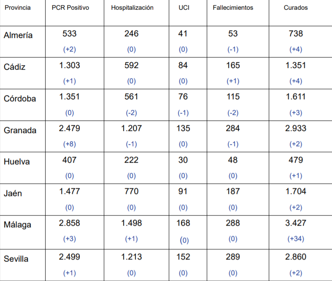Select the Granada province name
This screenshot has width=332, height=281.
(x=20, y=130)
